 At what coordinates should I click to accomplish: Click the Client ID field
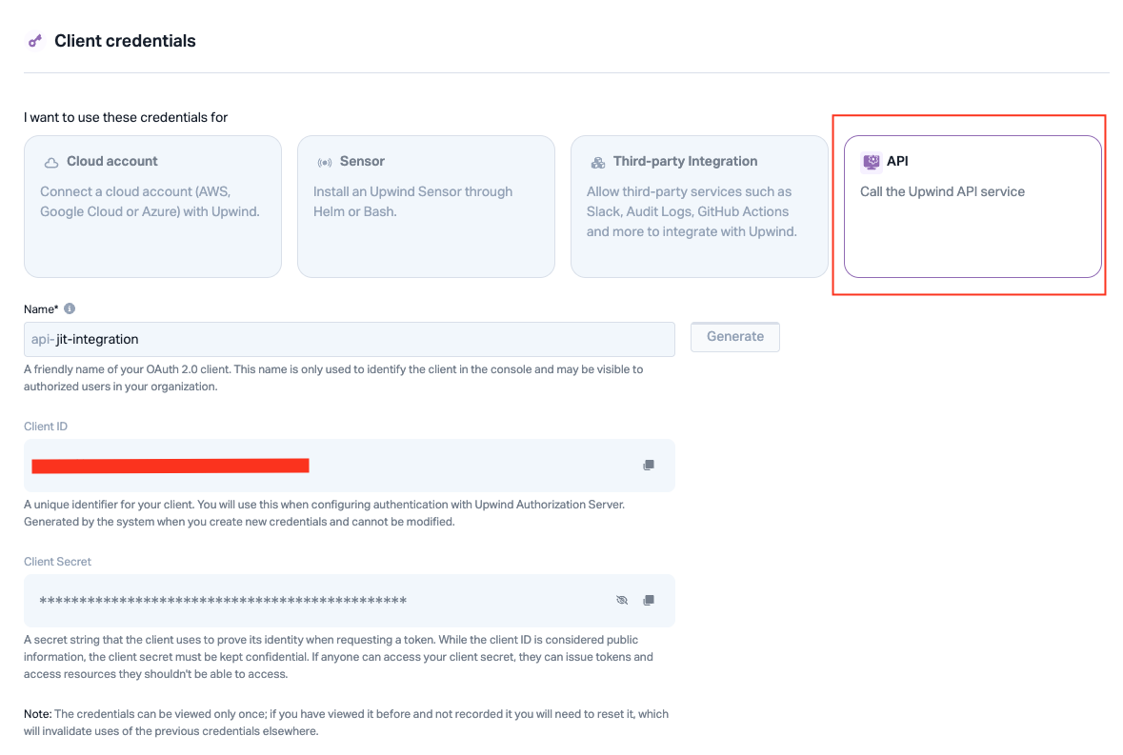[x=350, y=466]
